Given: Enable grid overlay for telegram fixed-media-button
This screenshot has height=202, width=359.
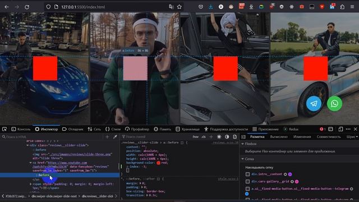Looking at the screenshot, I should (x=247, y=189).
